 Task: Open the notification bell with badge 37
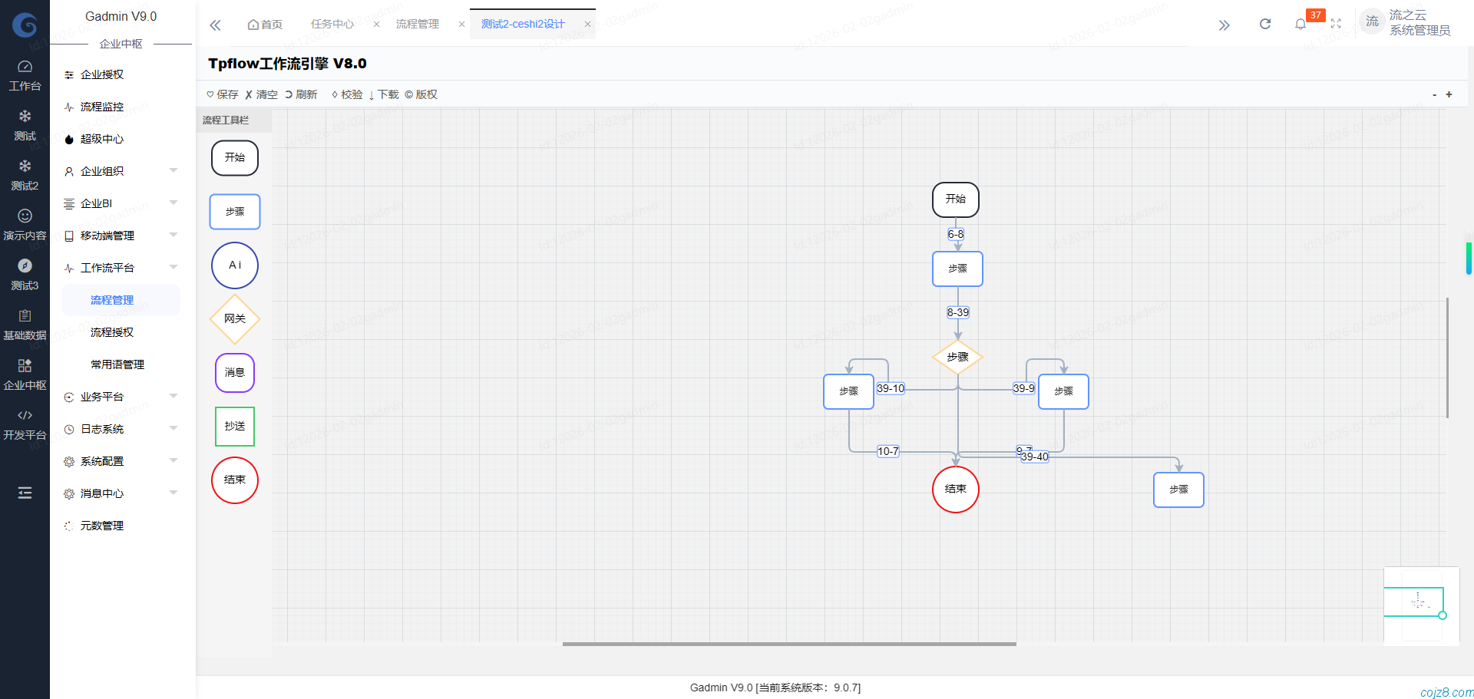(x=1300, y=24)
